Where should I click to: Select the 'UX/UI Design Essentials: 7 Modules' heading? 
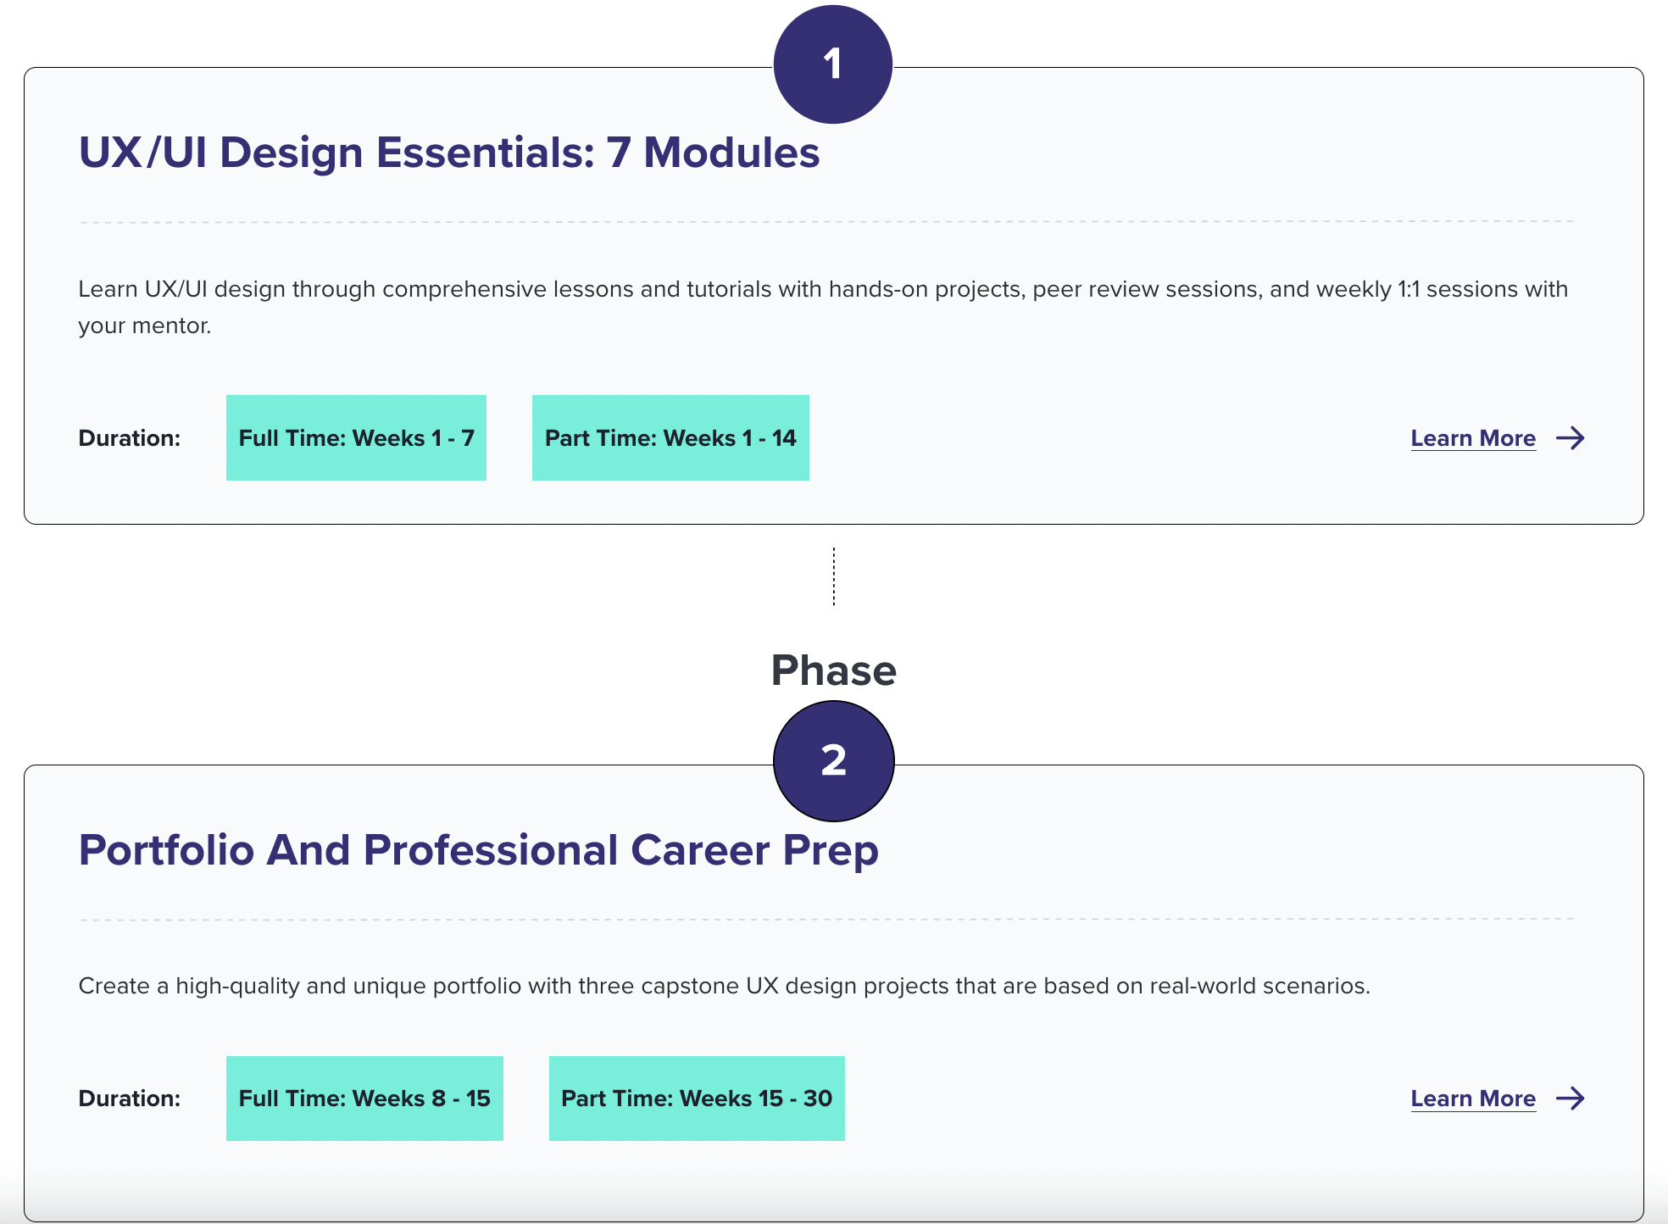point(448,153)
